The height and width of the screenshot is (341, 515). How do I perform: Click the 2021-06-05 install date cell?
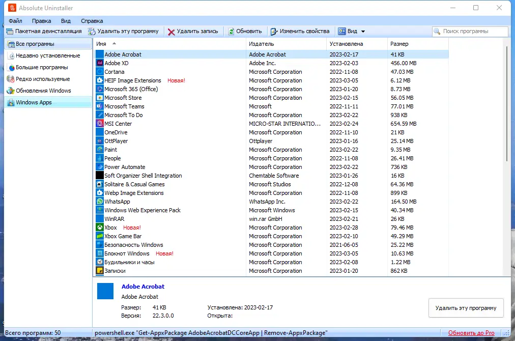[344, 245]
